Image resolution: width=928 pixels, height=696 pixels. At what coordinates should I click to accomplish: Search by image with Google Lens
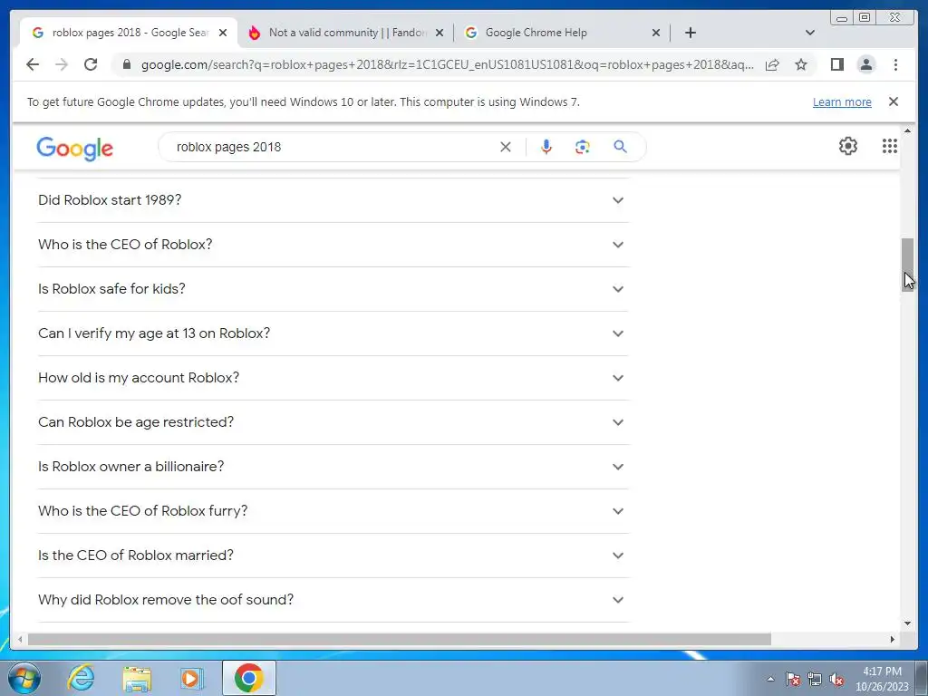[x=583, y=147]
